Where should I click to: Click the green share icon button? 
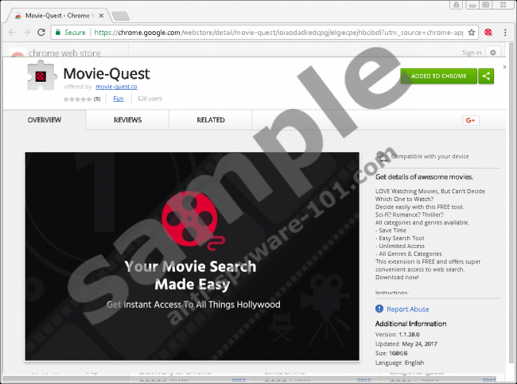click(487, 76)
